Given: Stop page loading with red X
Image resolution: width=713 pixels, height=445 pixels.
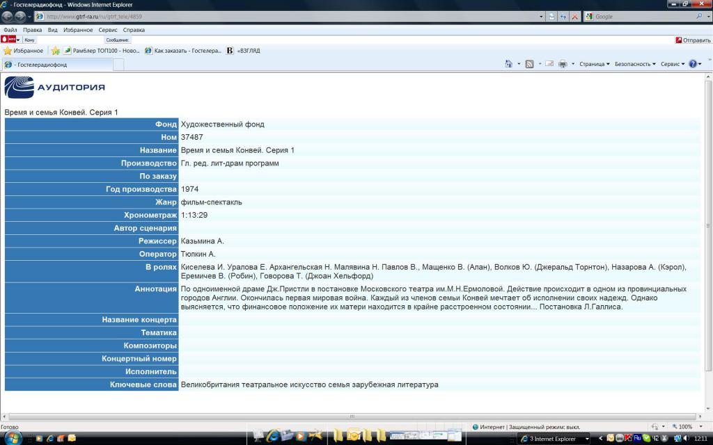Looking at the screenshot, I should (x=574, y=16).
